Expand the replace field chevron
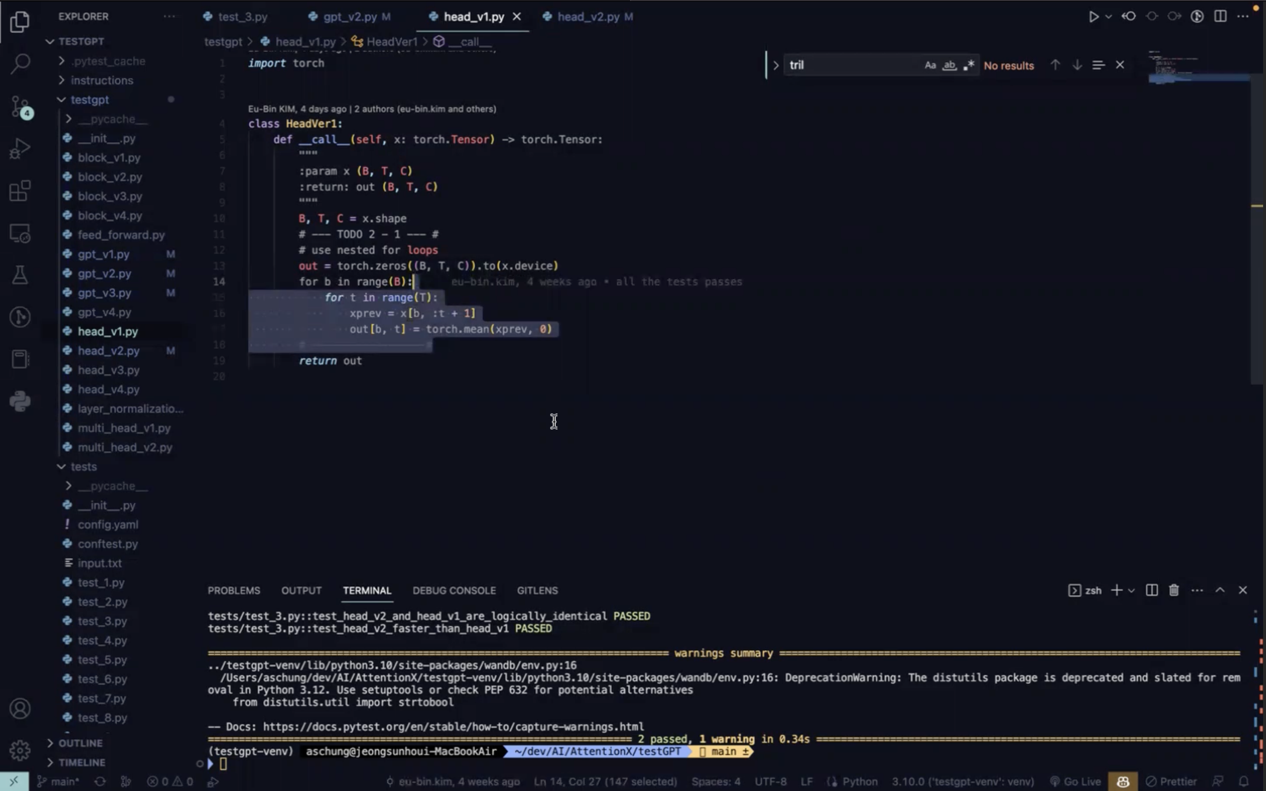 (776, 66)
